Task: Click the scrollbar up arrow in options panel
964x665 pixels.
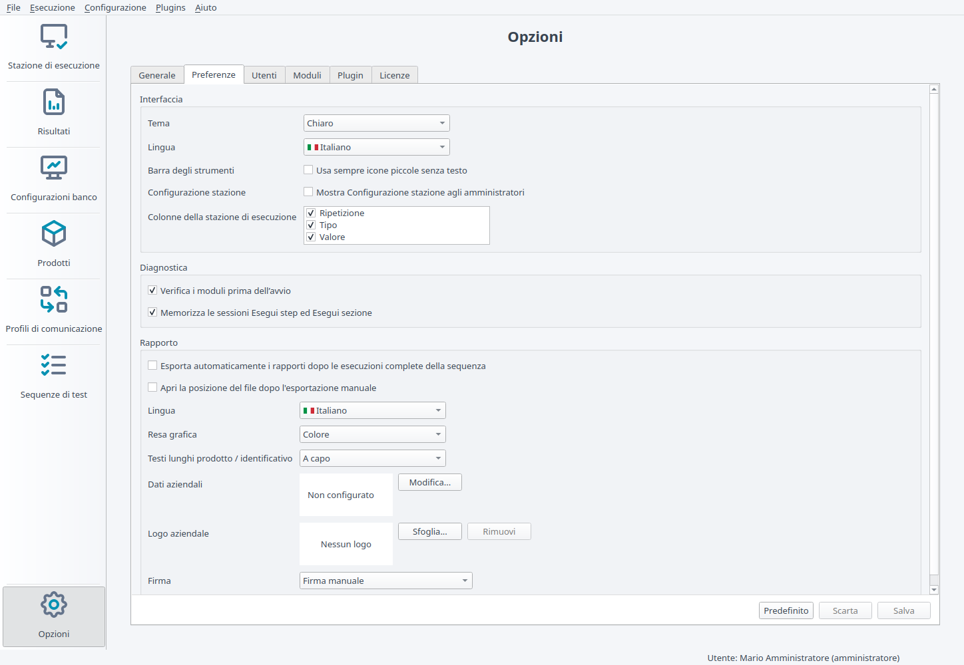Action: [934, 89]
